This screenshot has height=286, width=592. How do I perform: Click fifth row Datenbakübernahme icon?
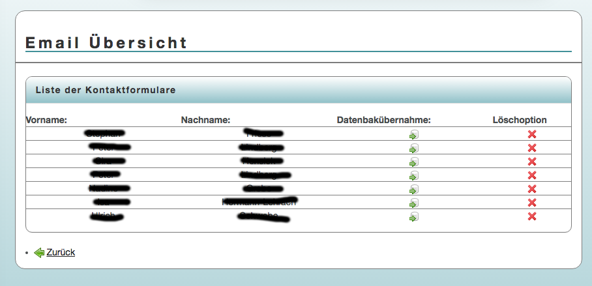click(413, 189)
